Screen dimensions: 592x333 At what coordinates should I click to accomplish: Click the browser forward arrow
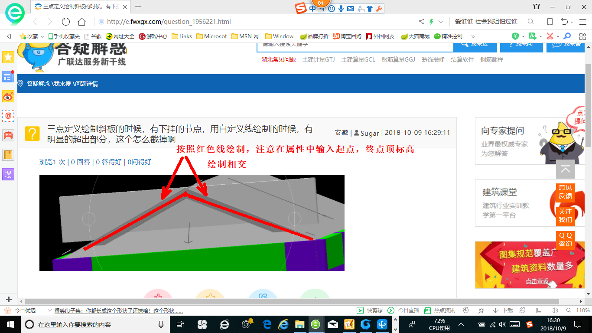49,22
